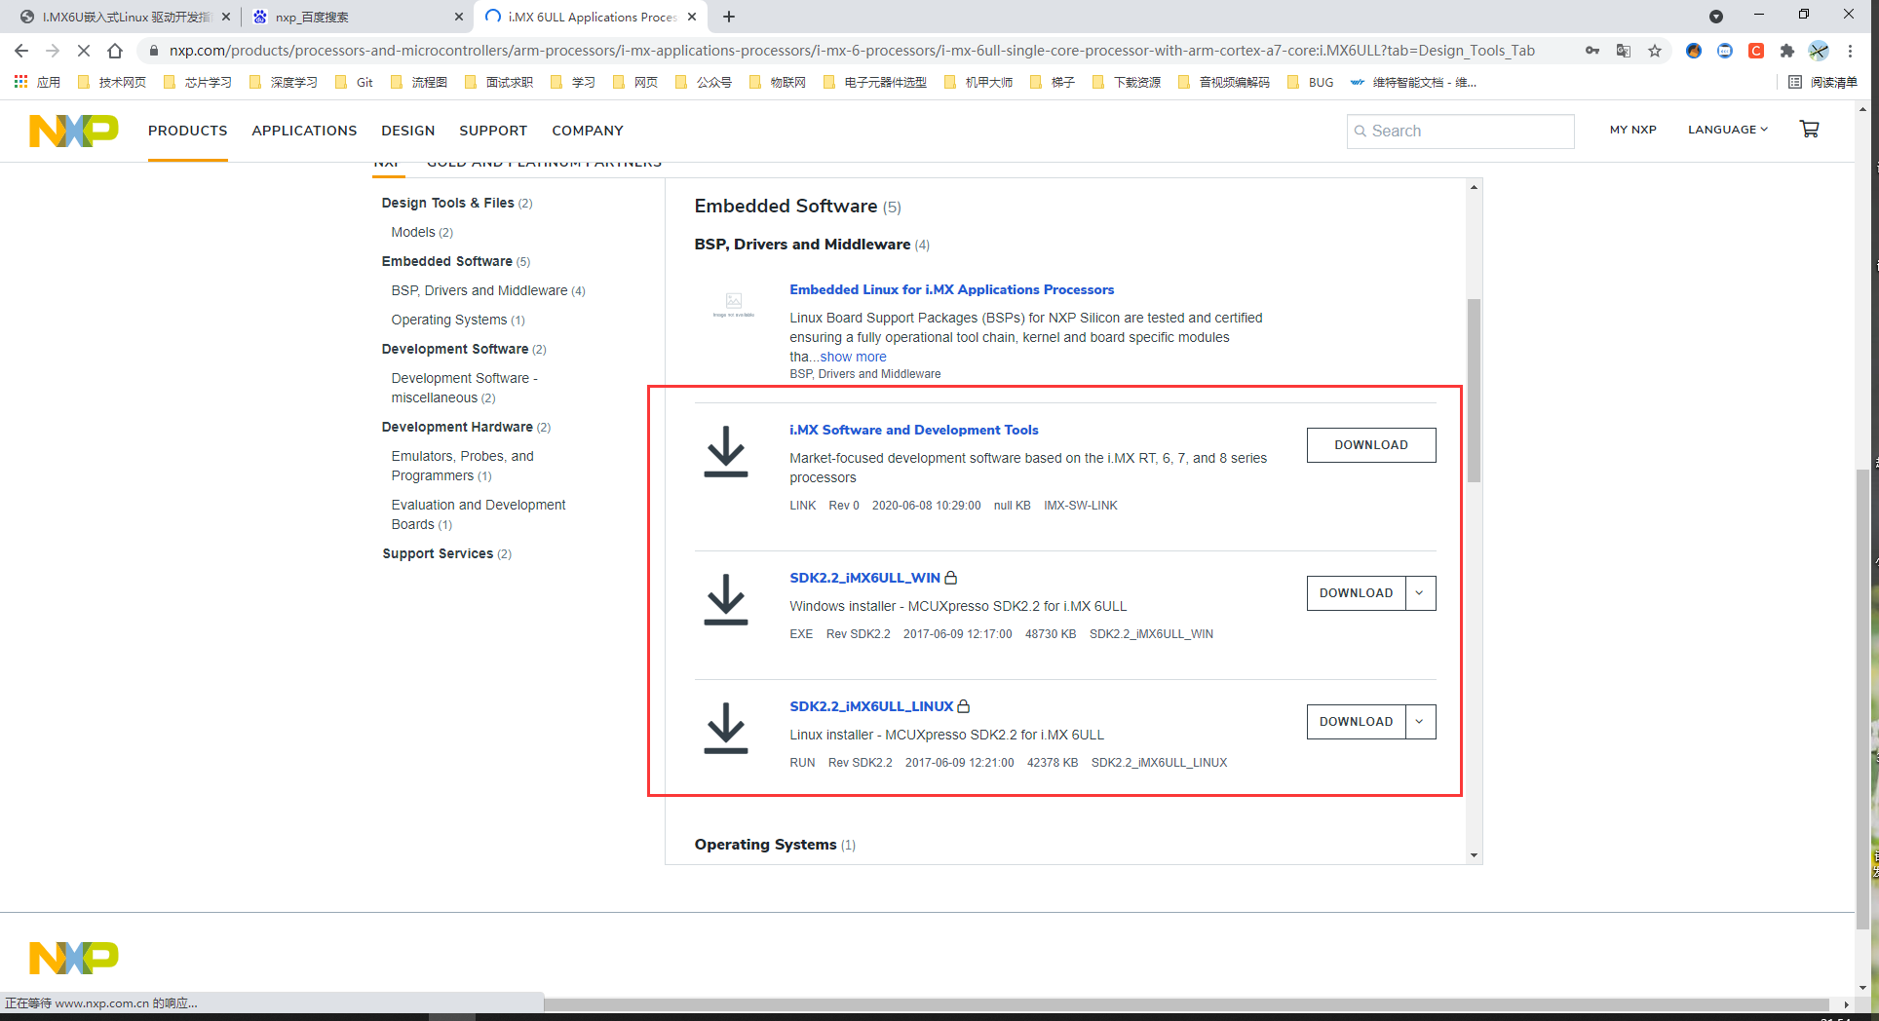Click the NXP logo in the header
This screenshot has width=1879, height=1021.
(x=74, y=131)
